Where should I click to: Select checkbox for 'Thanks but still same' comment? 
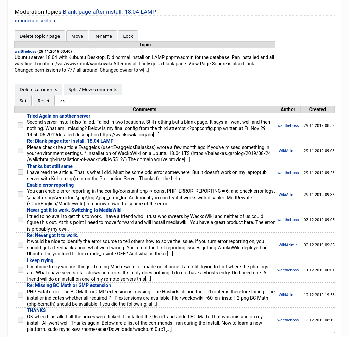point(20,172)
